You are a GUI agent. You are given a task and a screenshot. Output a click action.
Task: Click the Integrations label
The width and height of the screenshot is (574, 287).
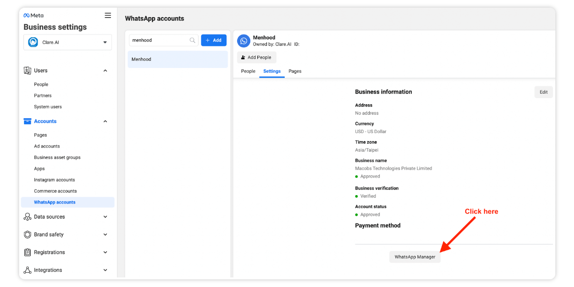pos(48,270)
